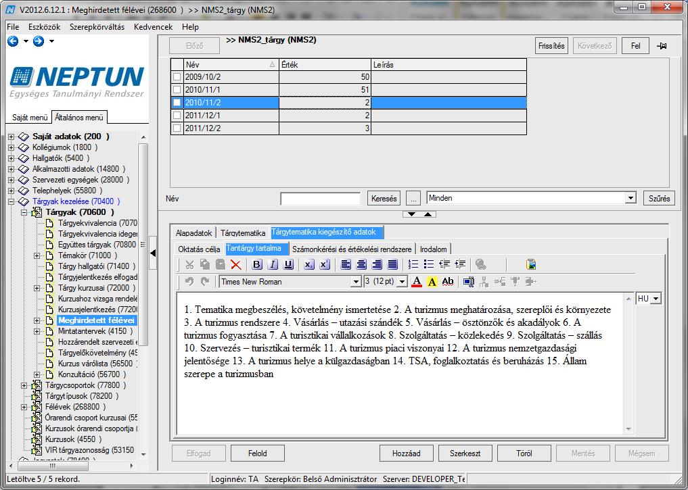Align text right

coord(377,264)
